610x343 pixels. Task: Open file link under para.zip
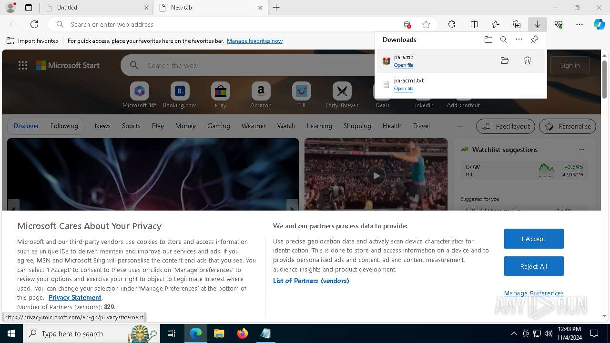click(x=404, y=65)
